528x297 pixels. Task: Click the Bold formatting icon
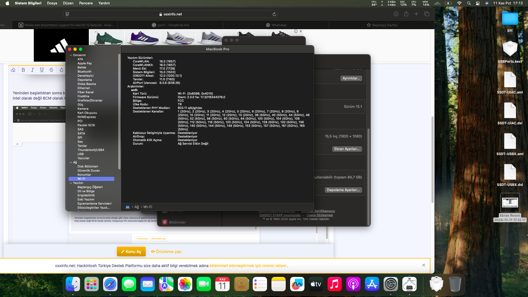coord(23,70)
